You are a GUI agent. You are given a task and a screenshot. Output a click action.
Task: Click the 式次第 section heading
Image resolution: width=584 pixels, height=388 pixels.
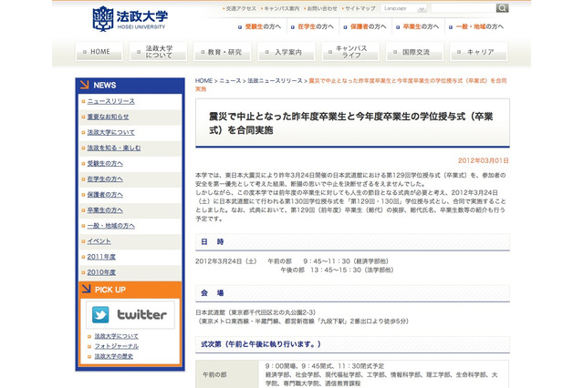pyautogui.click(x=261, y=344)
